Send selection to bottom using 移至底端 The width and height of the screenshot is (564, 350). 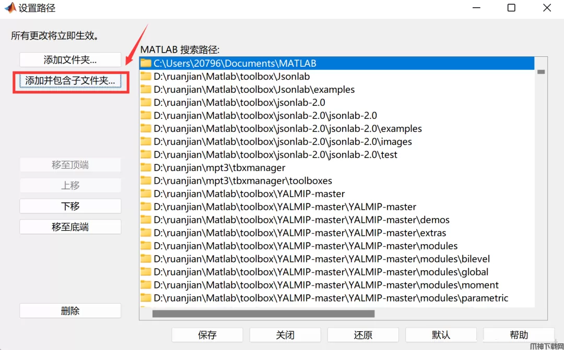coord(70,227)
